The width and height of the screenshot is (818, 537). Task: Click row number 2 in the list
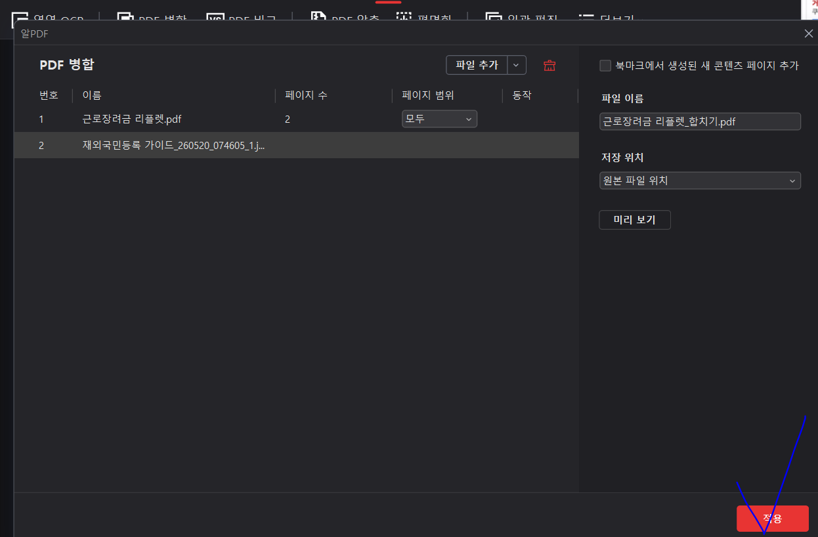point(41,145)
